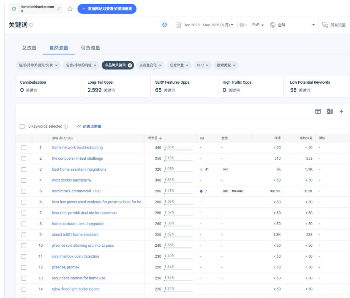Open info icon beside Keywords selected
350x298 pixels.
coord(66,127)
